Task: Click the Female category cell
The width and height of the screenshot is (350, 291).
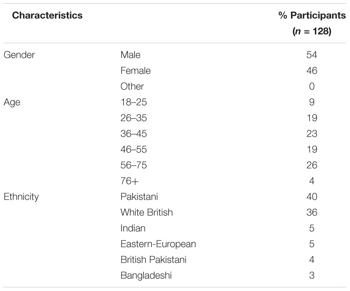Action: click(x=136, y=71)
